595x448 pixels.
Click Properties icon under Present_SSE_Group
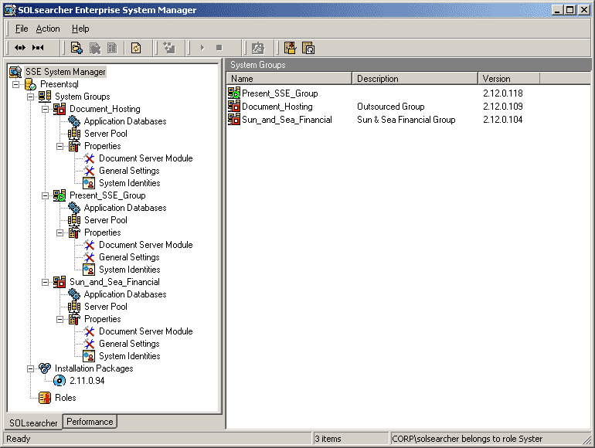pos(74,232)
